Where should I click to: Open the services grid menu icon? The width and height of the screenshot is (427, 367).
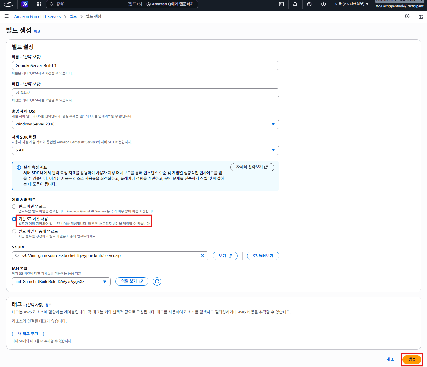pos(39,4)
